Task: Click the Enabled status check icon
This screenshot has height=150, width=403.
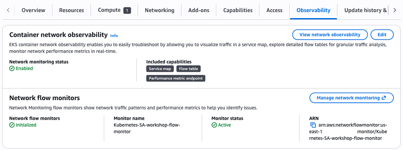Action: pos(12,69)
